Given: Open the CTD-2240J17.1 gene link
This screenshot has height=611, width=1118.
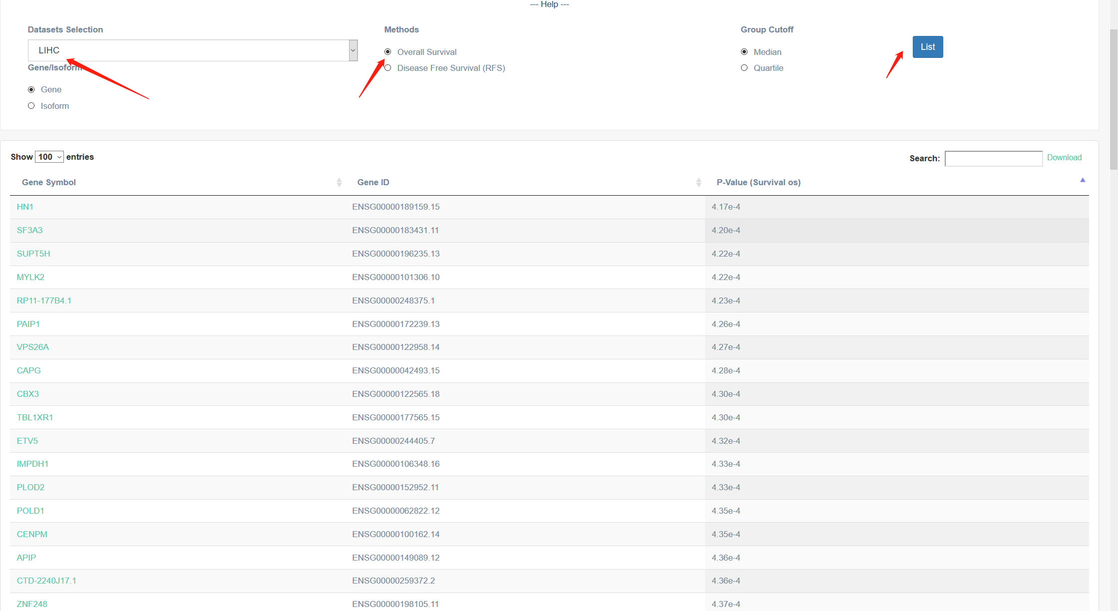Looking at the screenshot, I should pos(46,581).
